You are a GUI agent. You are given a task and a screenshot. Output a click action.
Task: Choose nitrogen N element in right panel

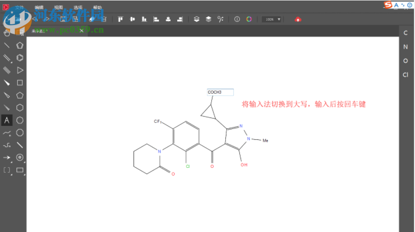click(x=406, y=47)
